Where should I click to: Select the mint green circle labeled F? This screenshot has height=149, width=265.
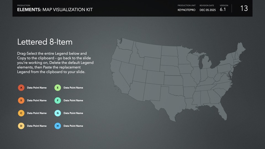[x=57, y=100]
